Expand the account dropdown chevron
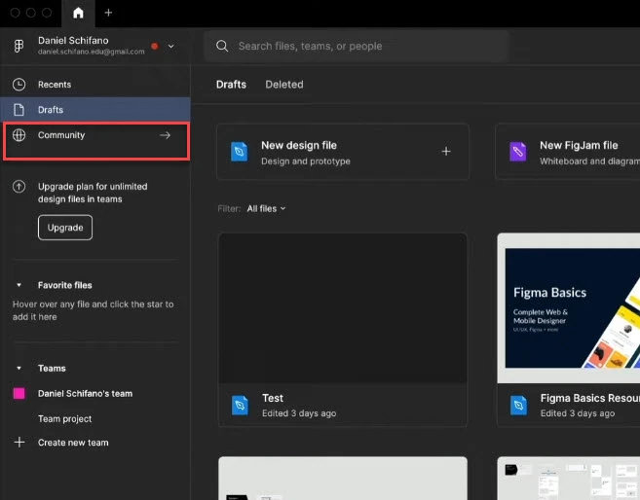Viewport: 640px width, 500px height. 171,46
